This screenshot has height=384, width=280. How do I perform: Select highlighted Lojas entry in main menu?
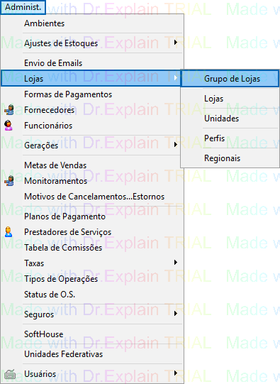click(91, 78)
